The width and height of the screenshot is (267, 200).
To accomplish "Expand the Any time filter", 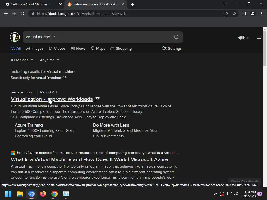I will [50, 60].
